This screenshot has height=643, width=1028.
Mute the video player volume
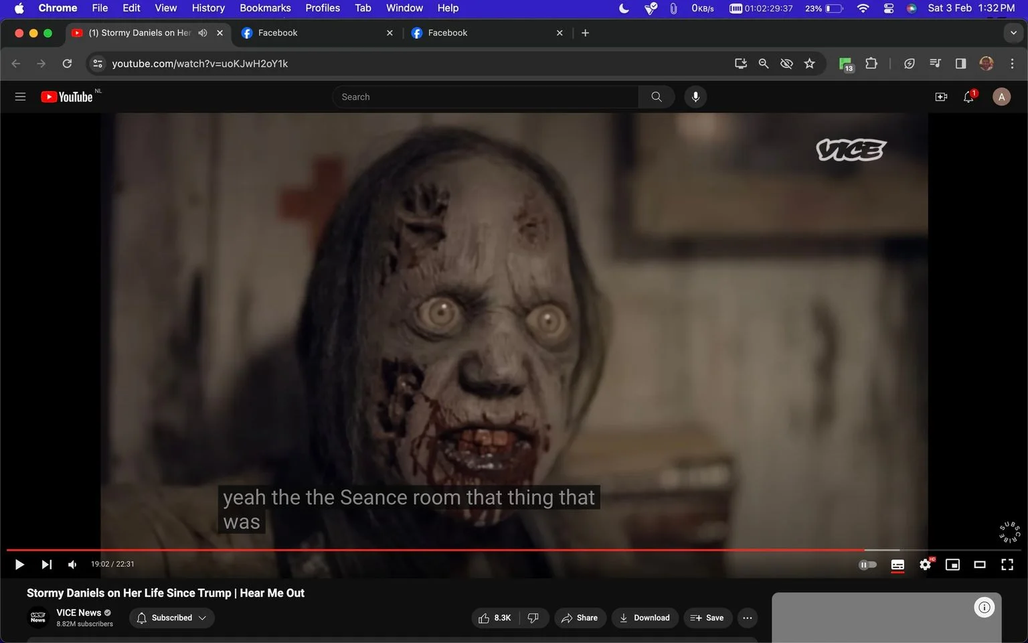point(72,565)
